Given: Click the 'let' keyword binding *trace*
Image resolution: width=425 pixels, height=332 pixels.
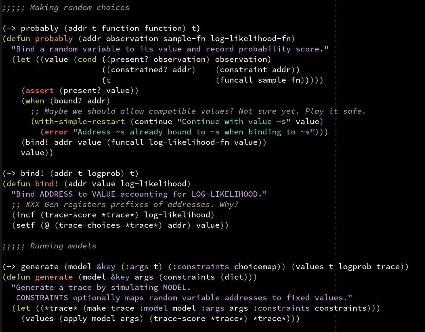Looking at the screenshot, I should pyautogui.click(x=23, y=308).
